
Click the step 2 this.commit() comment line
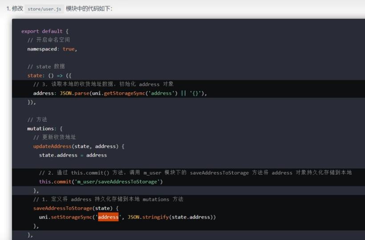(195, 173)
